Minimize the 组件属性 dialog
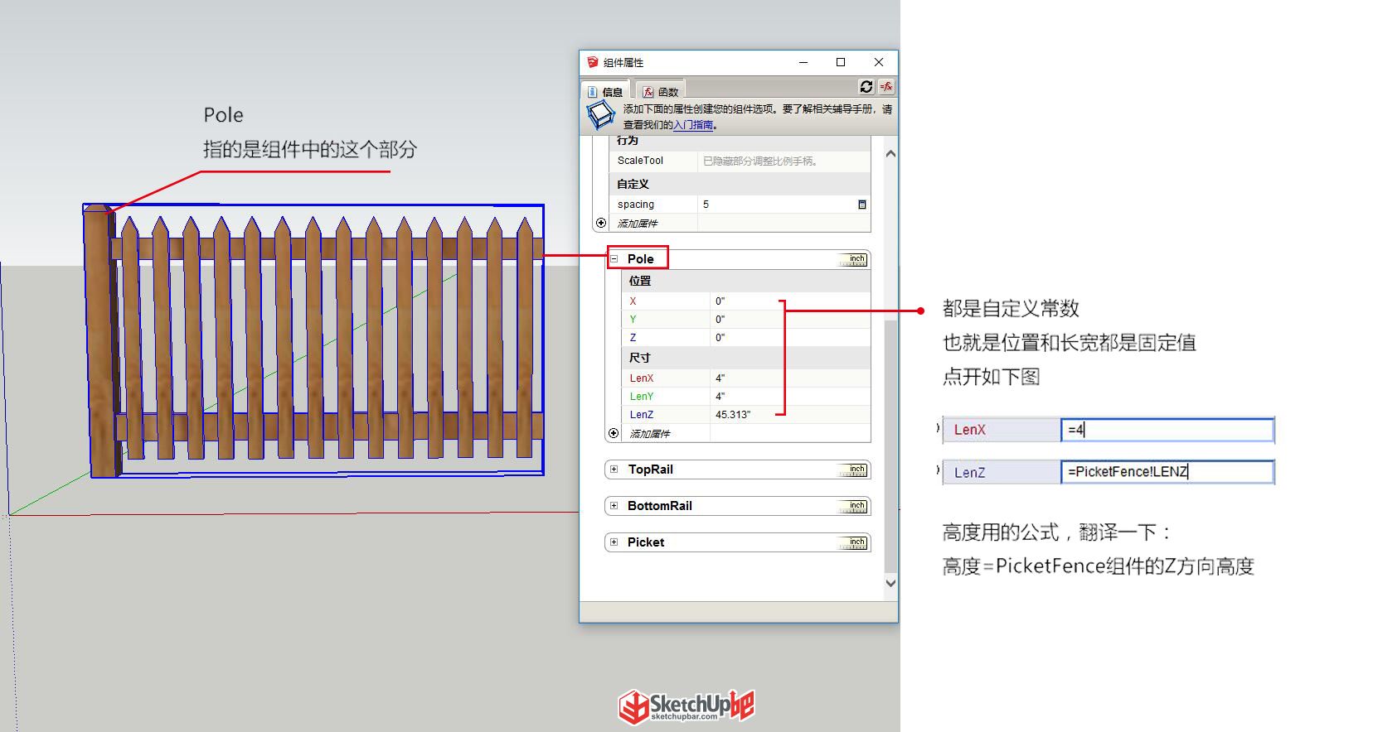 tap(803, 62)
